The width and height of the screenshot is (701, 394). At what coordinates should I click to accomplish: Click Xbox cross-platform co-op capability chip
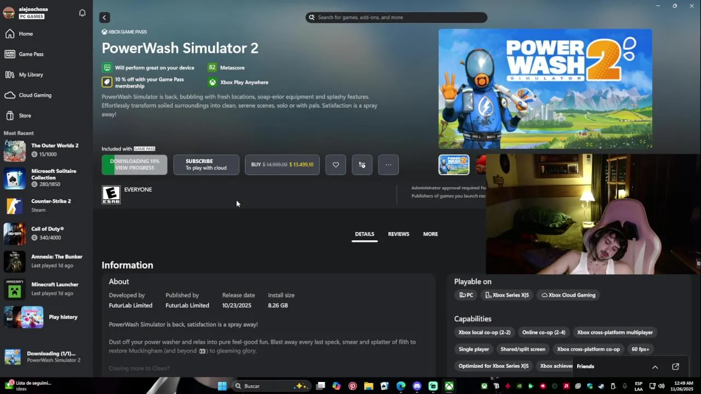click(x=588, y=349)
